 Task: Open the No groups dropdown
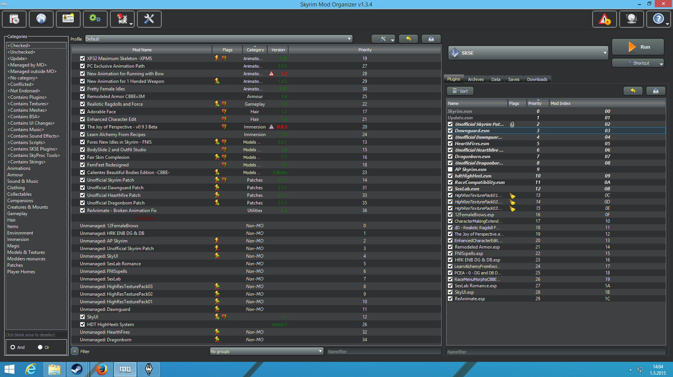(266, 352)
